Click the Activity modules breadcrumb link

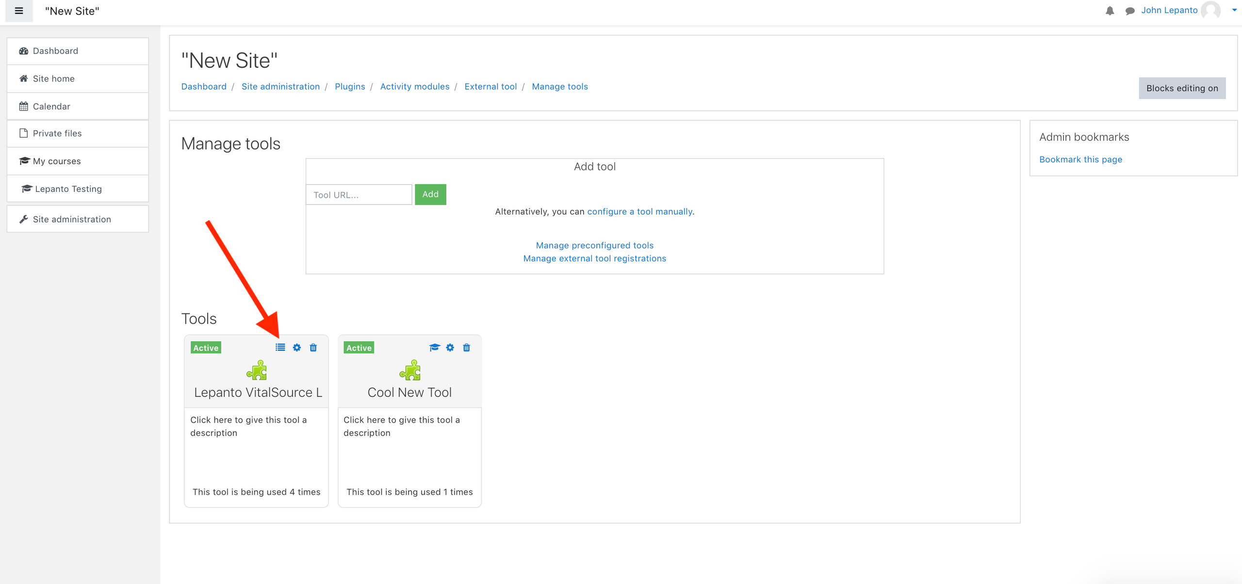tap(415, 86)
